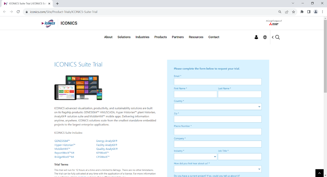Click the Mitsubishi Electric logo
The height and width of the screenshot is (177, 327).
point(275,23)
